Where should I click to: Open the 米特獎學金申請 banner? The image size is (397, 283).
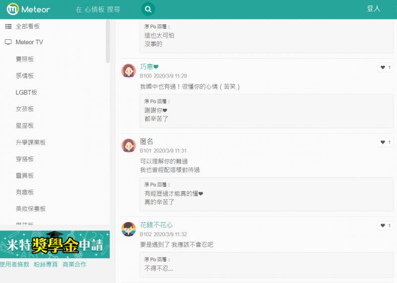55,244
